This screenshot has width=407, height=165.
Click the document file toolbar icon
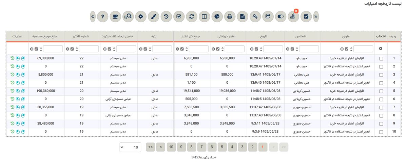click(243, 16)
